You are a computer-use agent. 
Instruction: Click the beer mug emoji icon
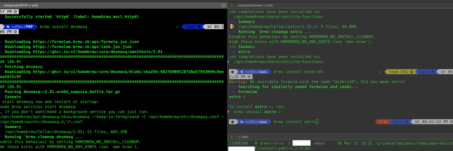click(232, 27)
